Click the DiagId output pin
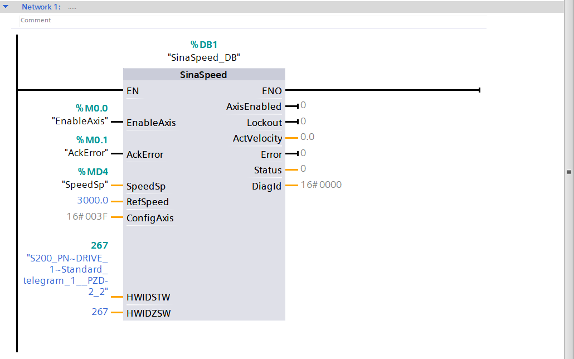 (x=266, y=186)
